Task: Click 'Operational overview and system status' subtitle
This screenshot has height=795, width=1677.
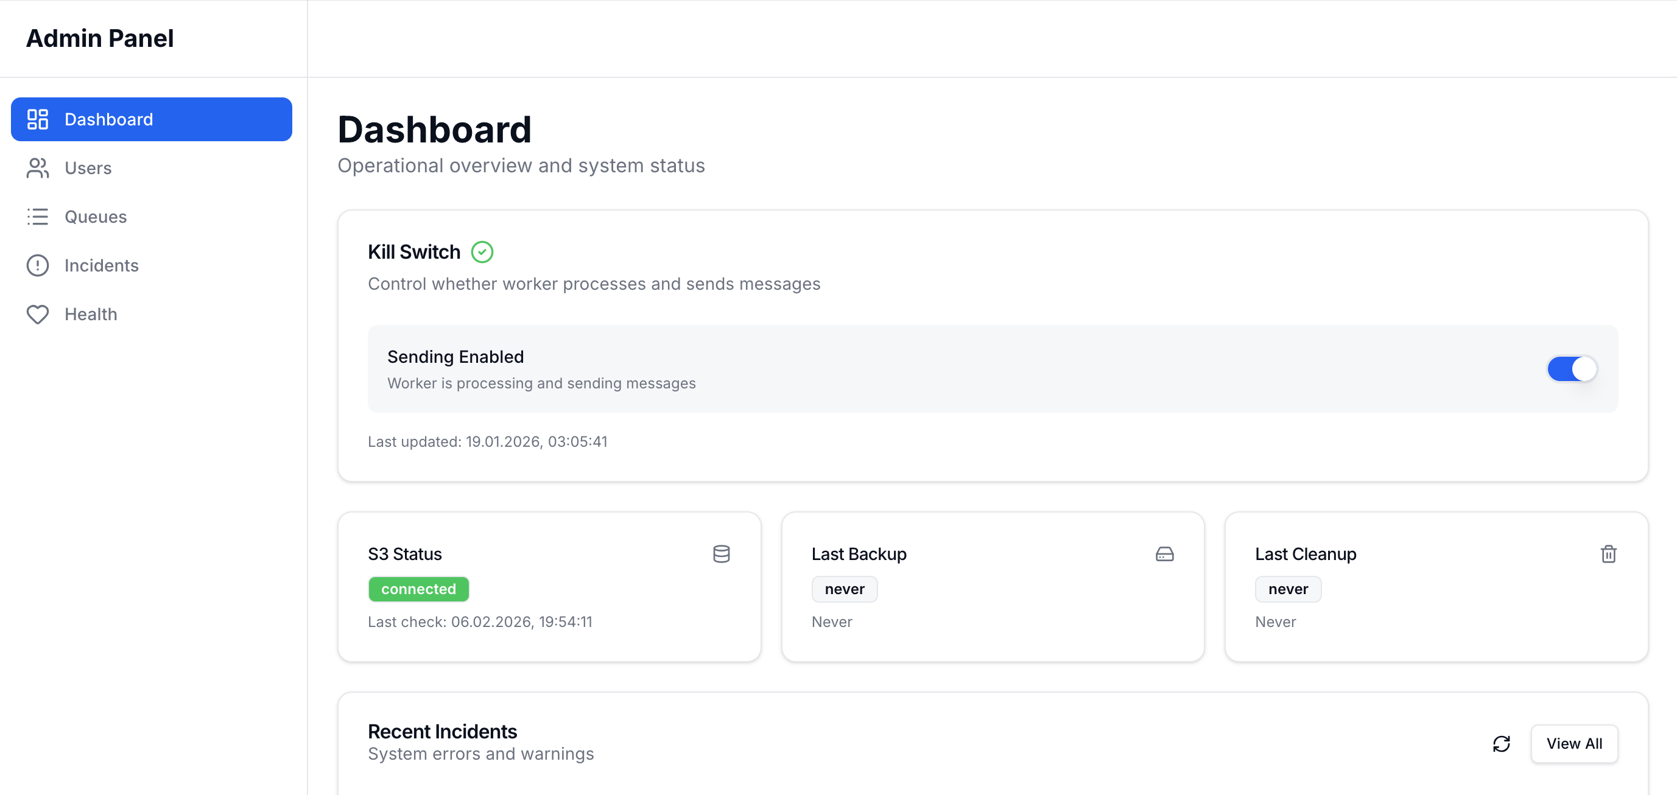Action: pos(521,166)
